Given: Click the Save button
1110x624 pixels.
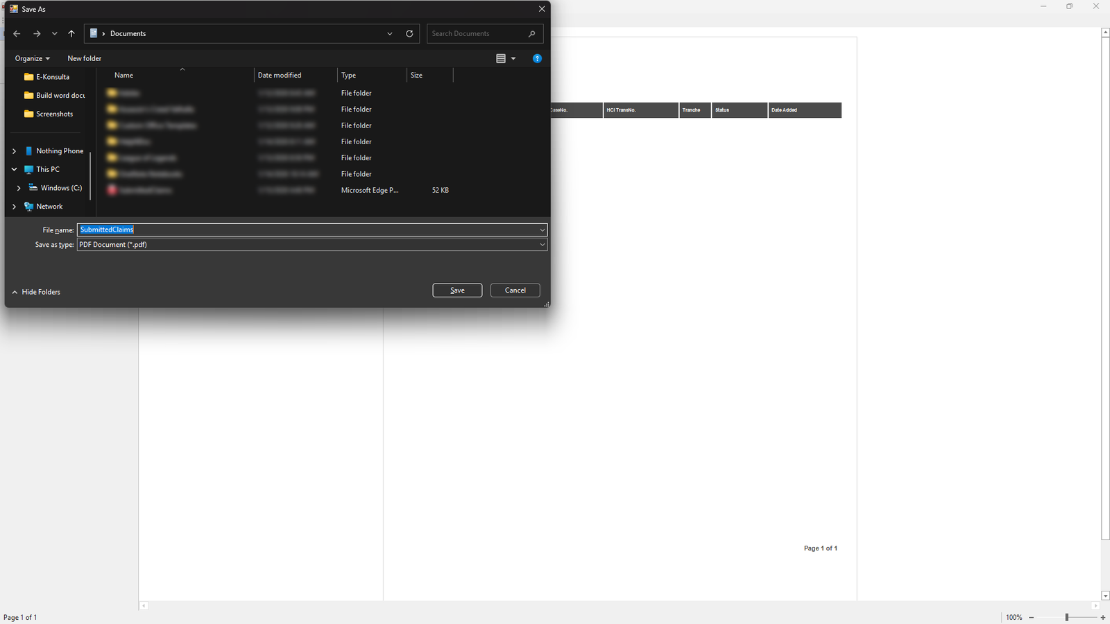Looking at the screenshot, I should (457, 291).
